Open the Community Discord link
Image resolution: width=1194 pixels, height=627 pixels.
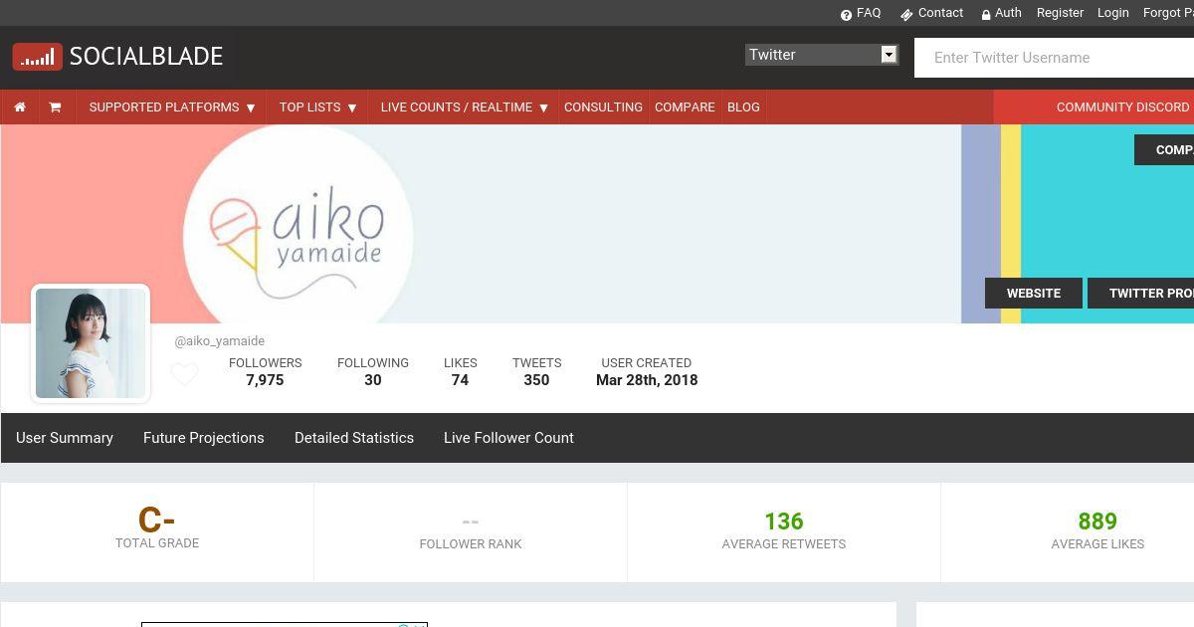click(1122, 107)
